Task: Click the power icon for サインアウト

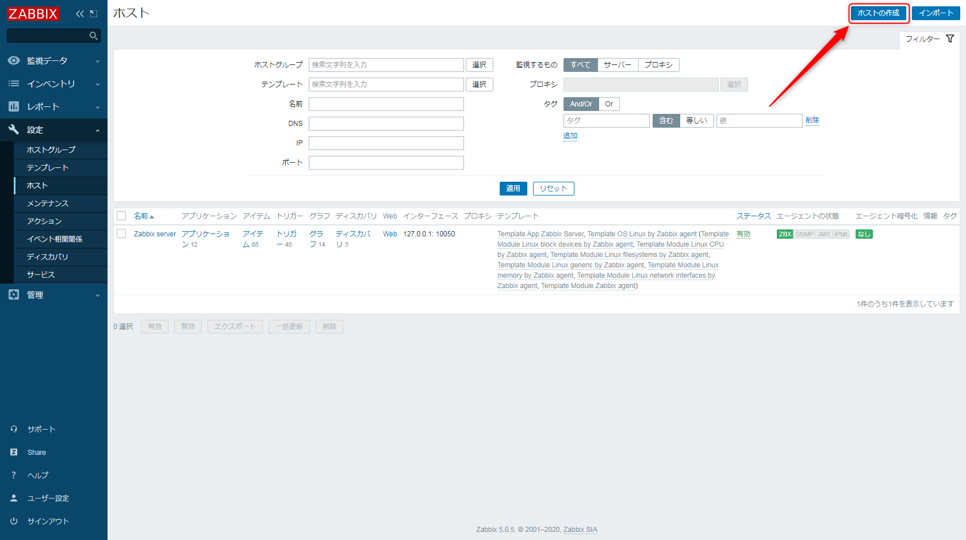Action: pos(14,521)
